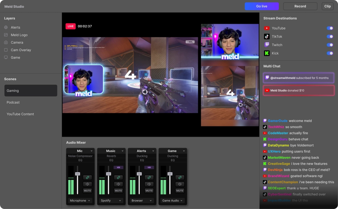The width and height of the screenshot is (338, 209).
Task: Open the Microphone source dropdown
Action: click(80, 201)
